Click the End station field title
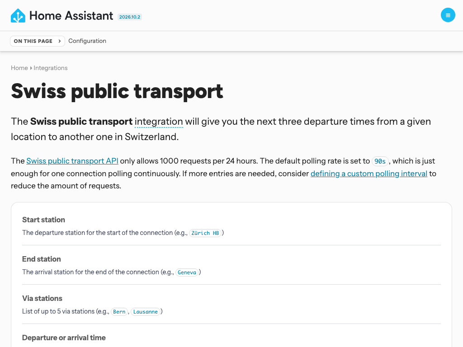This screenshot has width=463, height=347. click(x=41, y=259)
